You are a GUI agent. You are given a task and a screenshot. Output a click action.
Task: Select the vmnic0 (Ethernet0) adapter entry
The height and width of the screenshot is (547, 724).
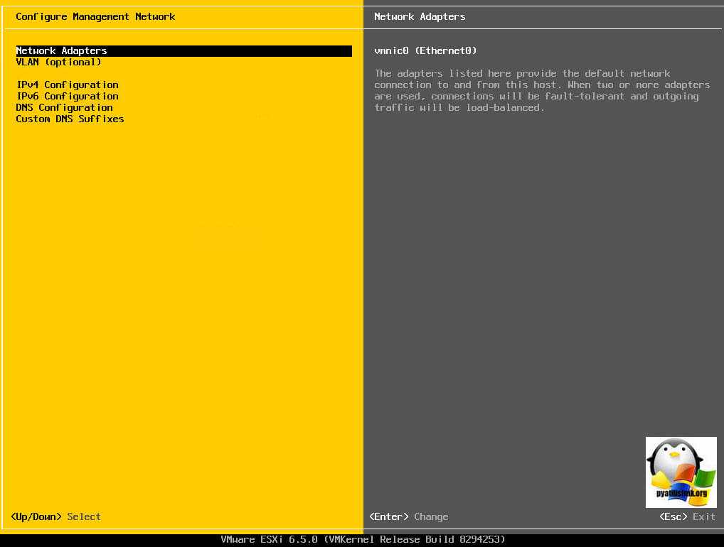click(425, 51)
